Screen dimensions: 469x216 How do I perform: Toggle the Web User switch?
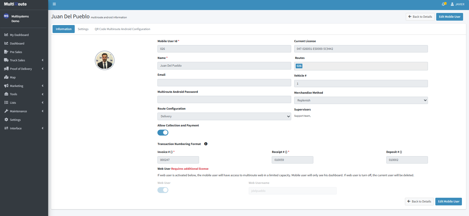pos(163,190)
